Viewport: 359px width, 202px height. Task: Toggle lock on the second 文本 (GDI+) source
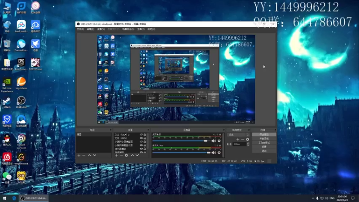pyautogui.click(x=144, y=138)
